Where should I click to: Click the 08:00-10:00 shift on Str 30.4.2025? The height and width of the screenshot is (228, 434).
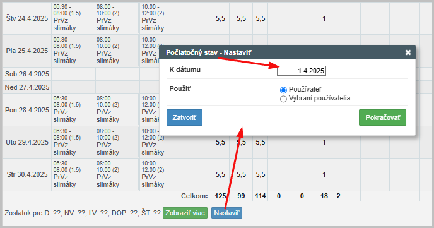[x=108, y=174]
